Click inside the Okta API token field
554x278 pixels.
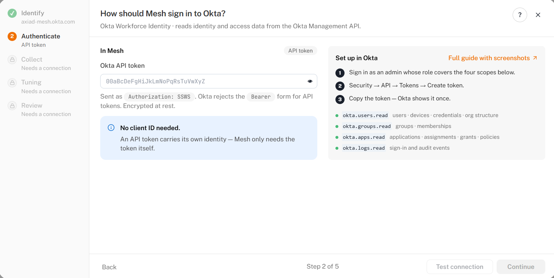click(x=209, y=81)
